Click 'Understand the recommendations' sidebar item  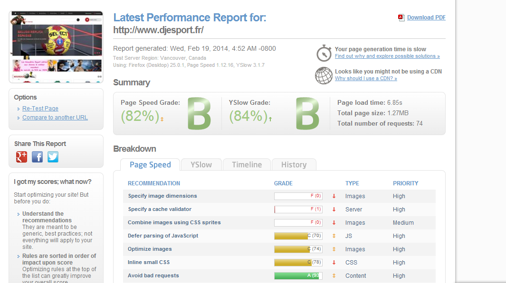point(47,217)
